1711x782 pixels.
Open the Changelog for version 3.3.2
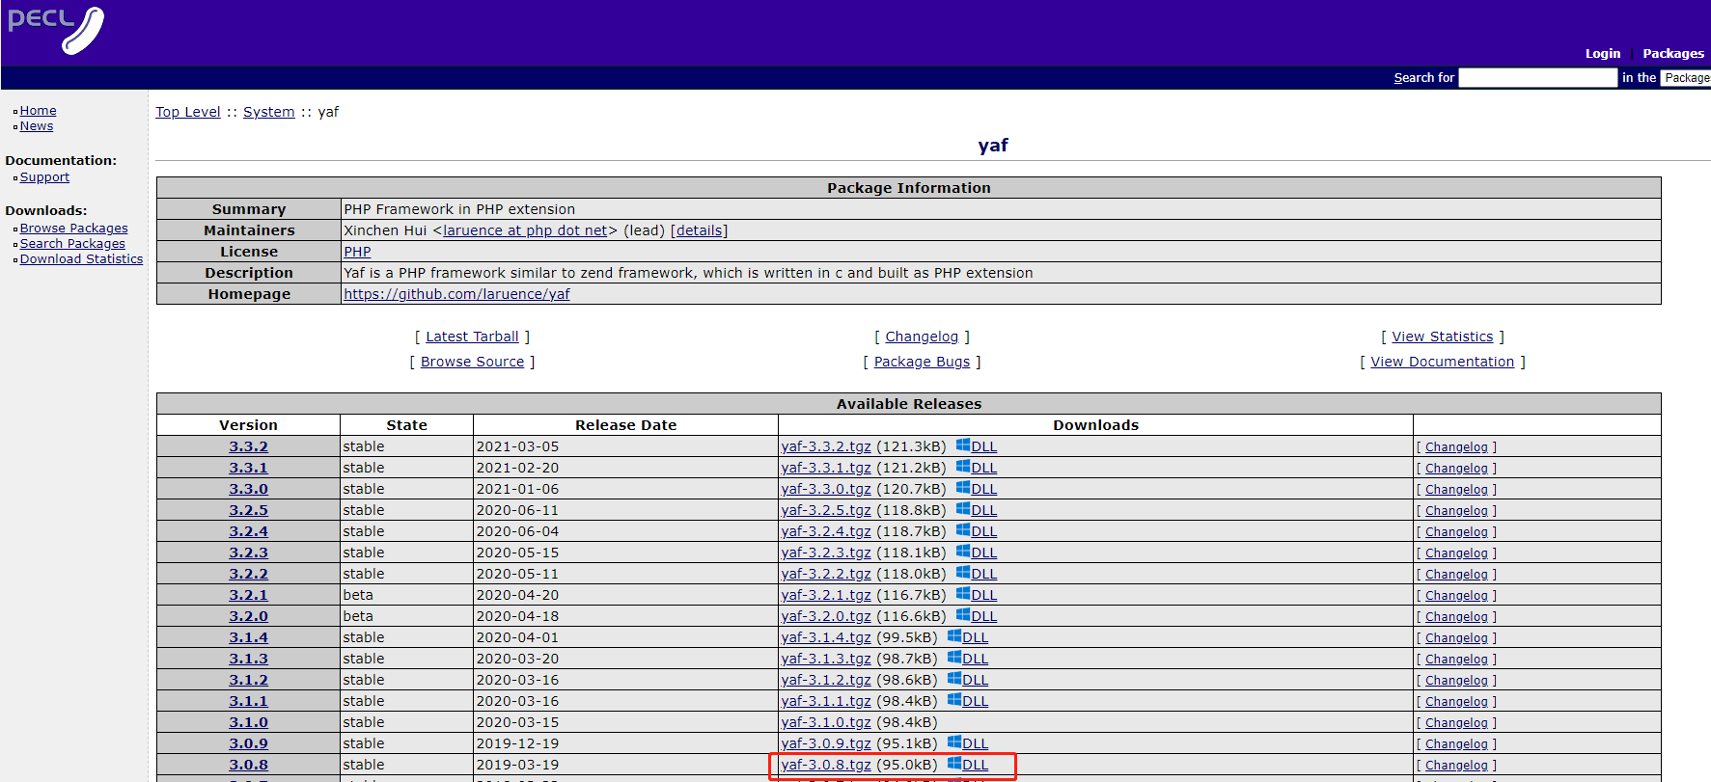[1456, 447]
